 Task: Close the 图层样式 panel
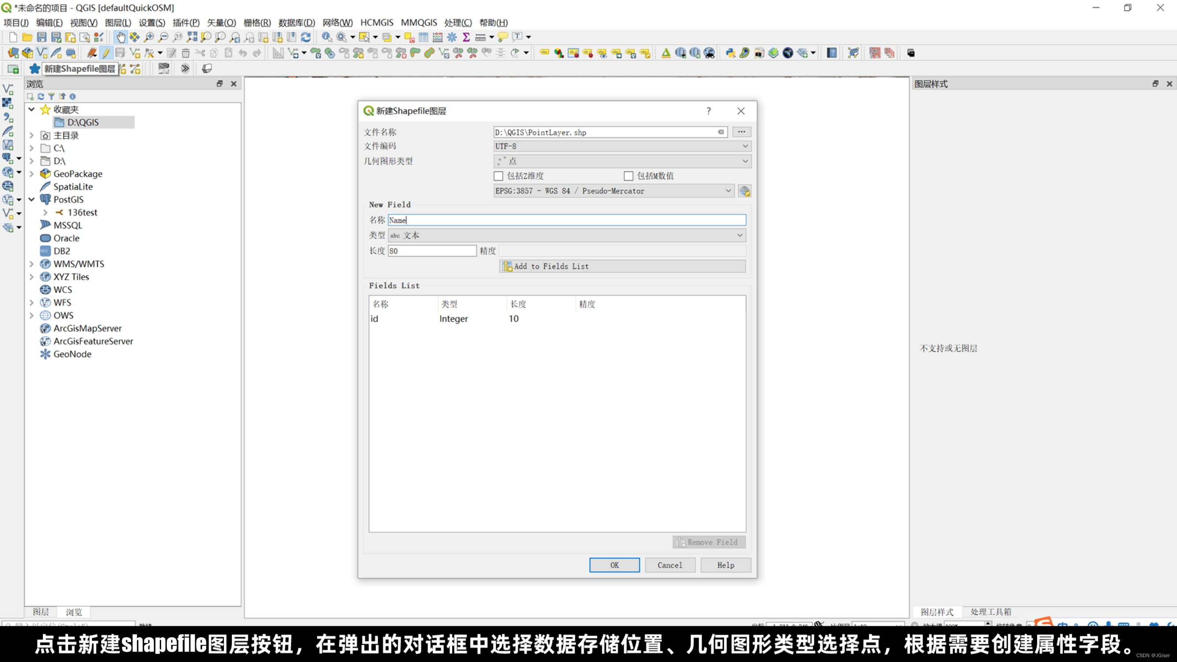[x=1169, y=83]
